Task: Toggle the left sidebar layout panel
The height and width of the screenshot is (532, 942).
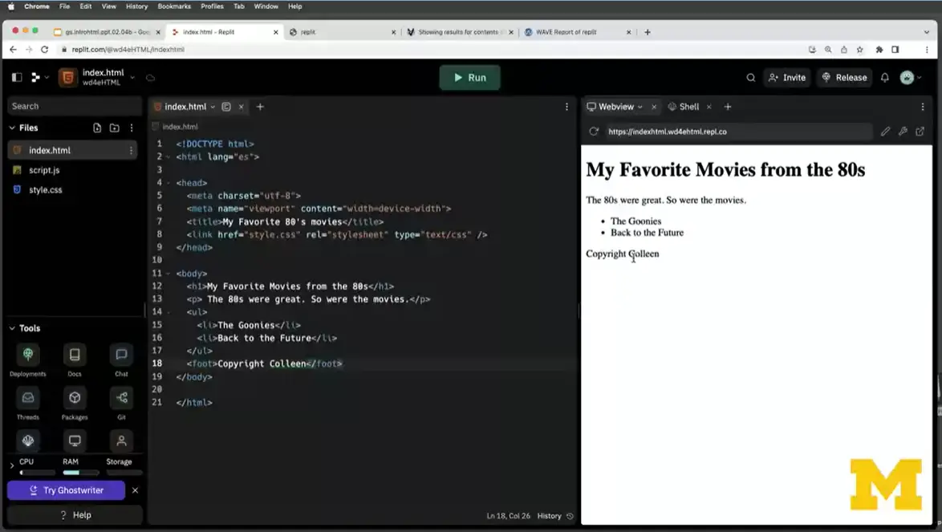Action: (x=16, y=77)
